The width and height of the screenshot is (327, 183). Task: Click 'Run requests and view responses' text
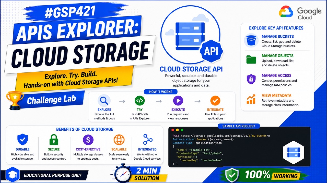(x=178, y=116)
